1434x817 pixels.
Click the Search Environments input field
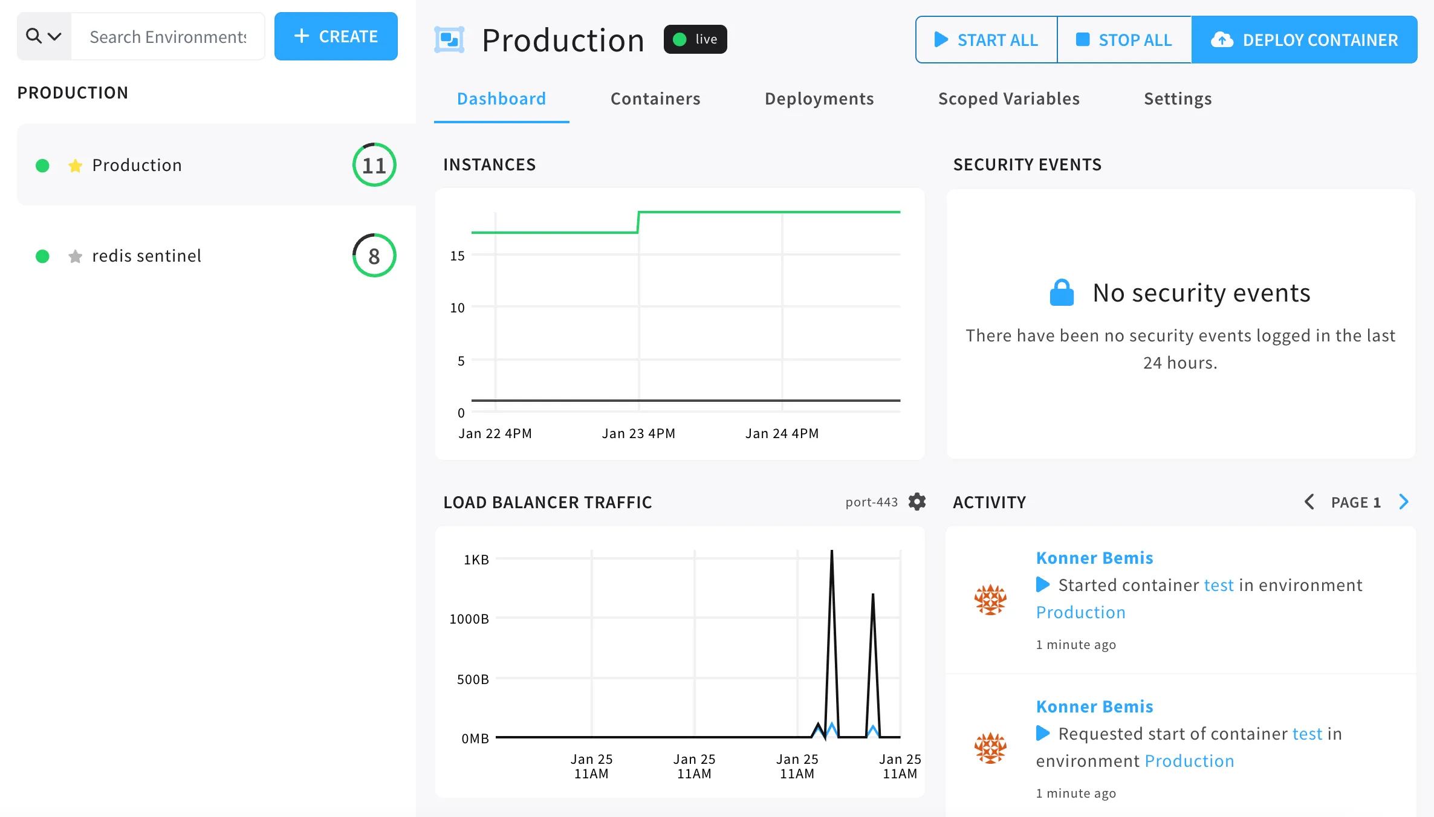pos(168,37)
